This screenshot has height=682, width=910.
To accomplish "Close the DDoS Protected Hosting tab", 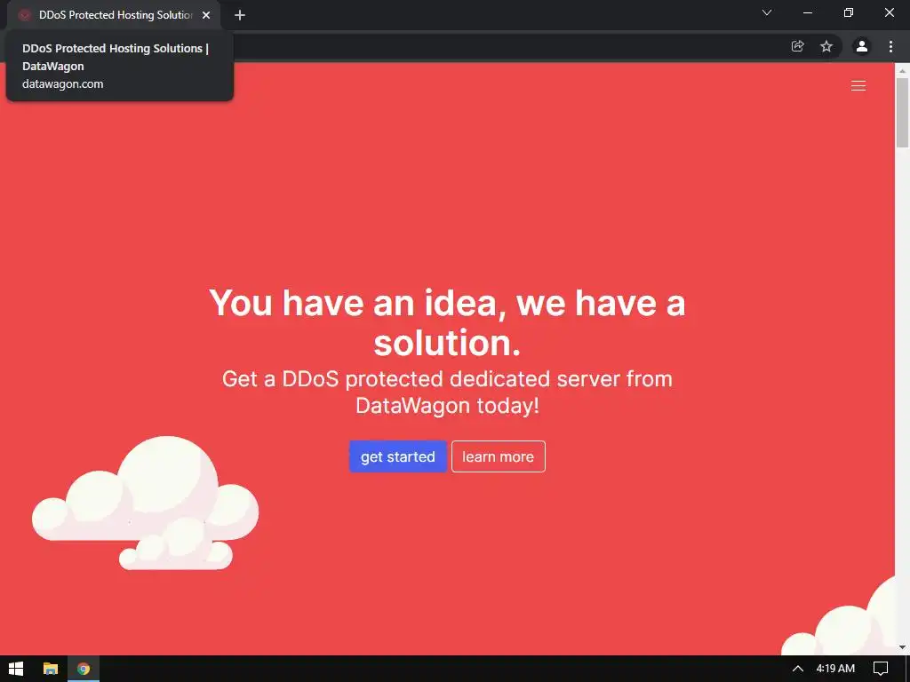I will [206, 15].
